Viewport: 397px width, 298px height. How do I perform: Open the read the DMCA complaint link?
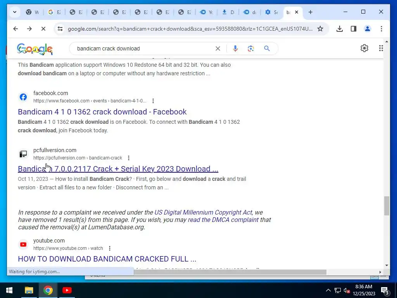pyautogui.click(x=223, y=220)
